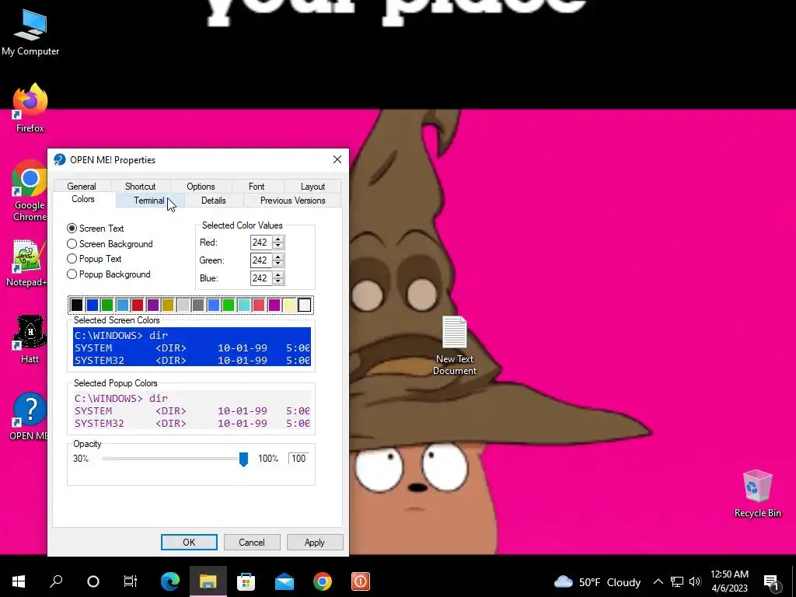This screenshot has width=796, height=597.
Task: Pick the dark purple color swatch
Action: [x=153, y=305]
